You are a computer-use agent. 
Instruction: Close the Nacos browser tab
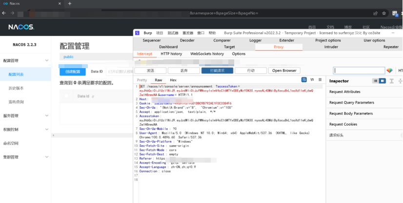click(60, 3)
